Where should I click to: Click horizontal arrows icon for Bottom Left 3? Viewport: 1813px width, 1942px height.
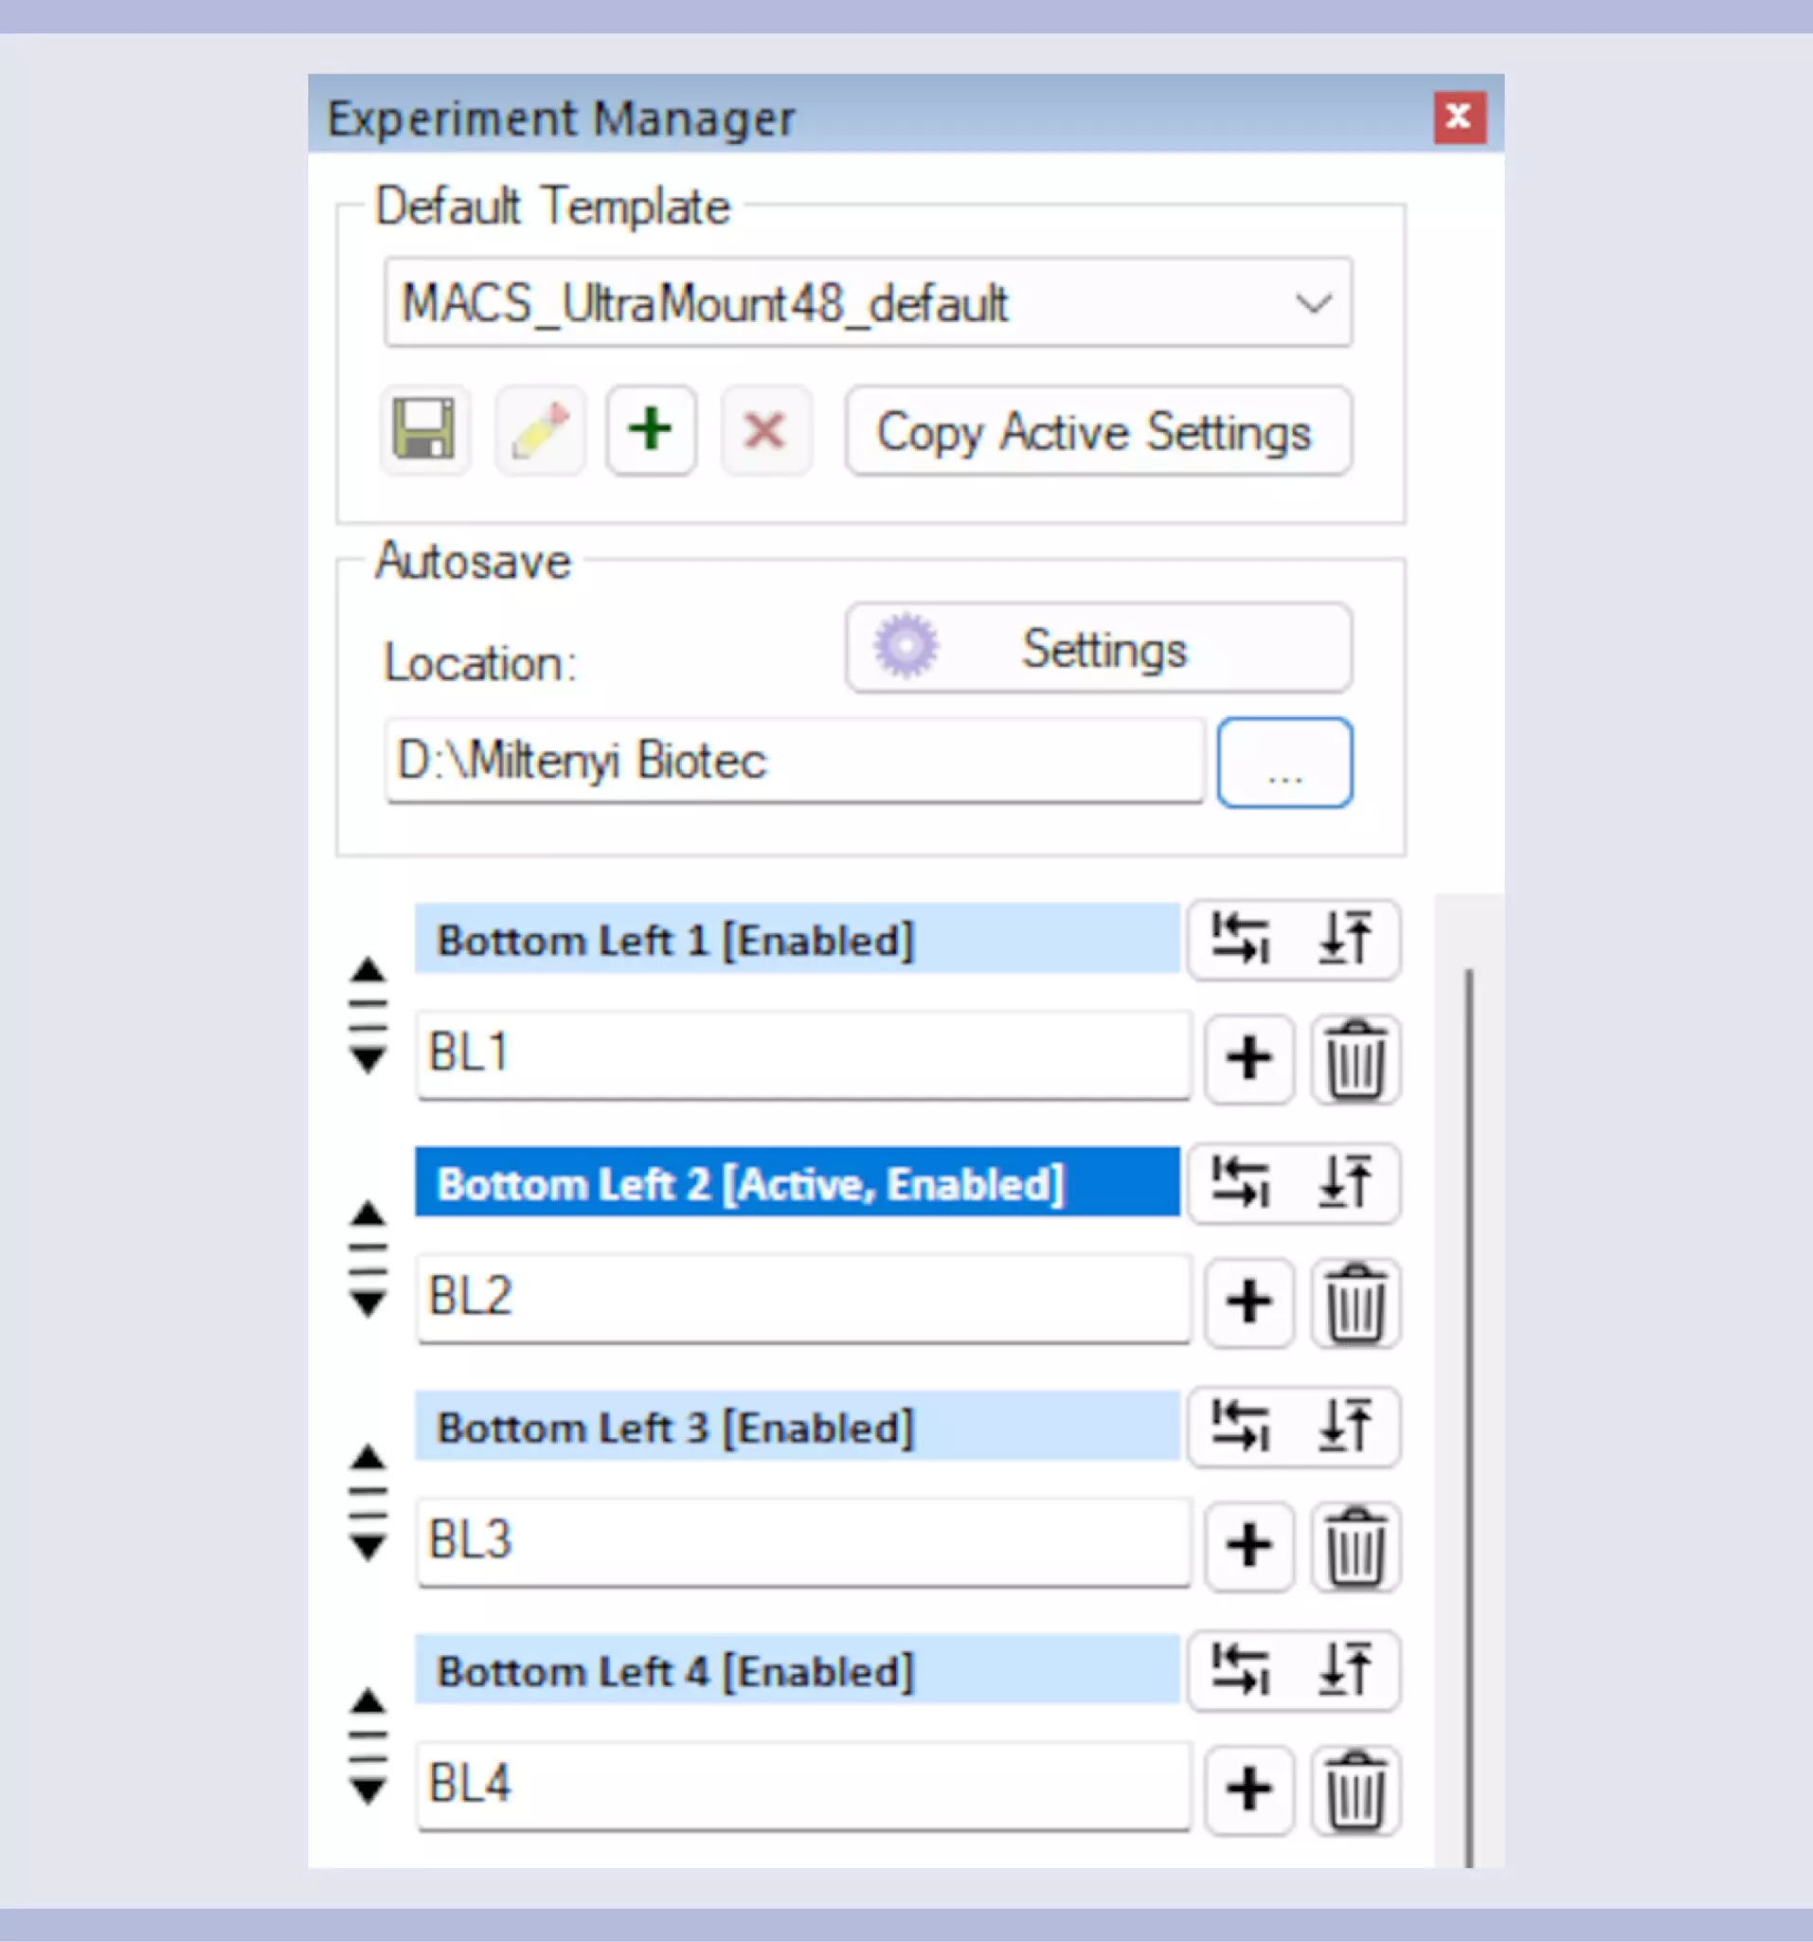[x=1241, y=1427]
